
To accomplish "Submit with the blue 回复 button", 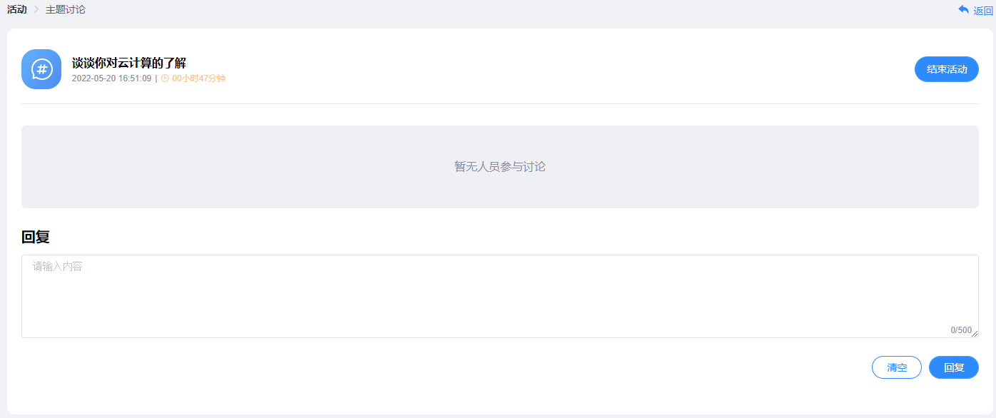I will pos(953,367).
